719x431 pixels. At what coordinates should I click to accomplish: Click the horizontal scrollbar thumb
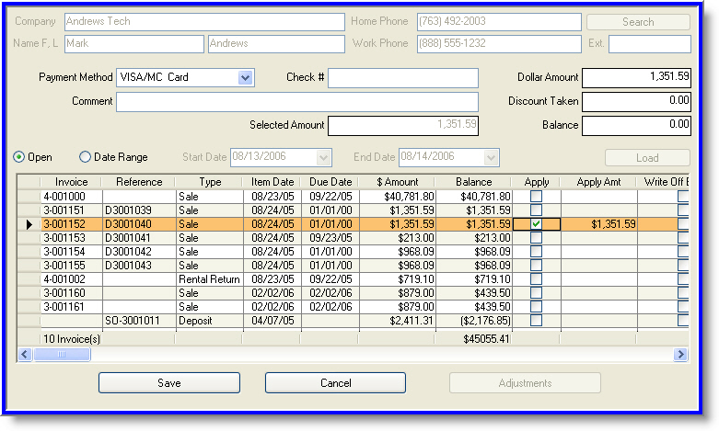point(62,354)
